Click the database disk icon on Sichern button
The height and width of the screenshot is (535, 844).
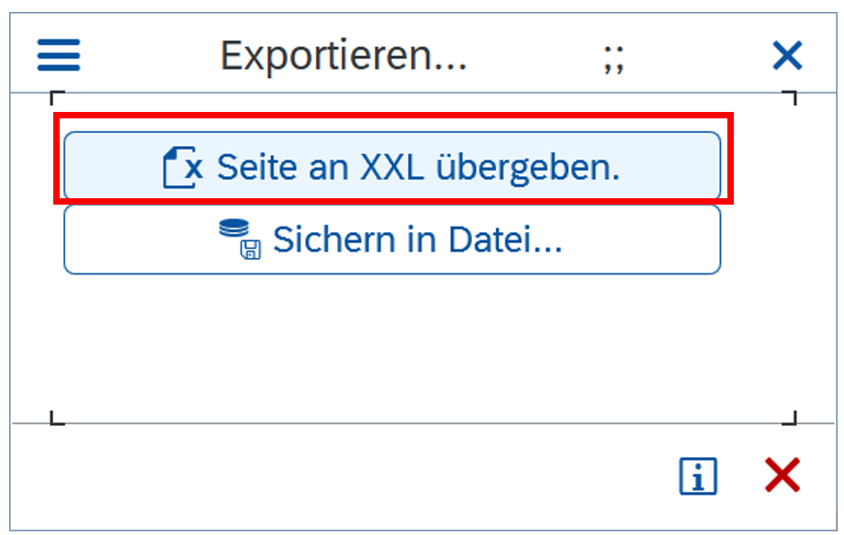pyautogui.click(x=240, y=240)
